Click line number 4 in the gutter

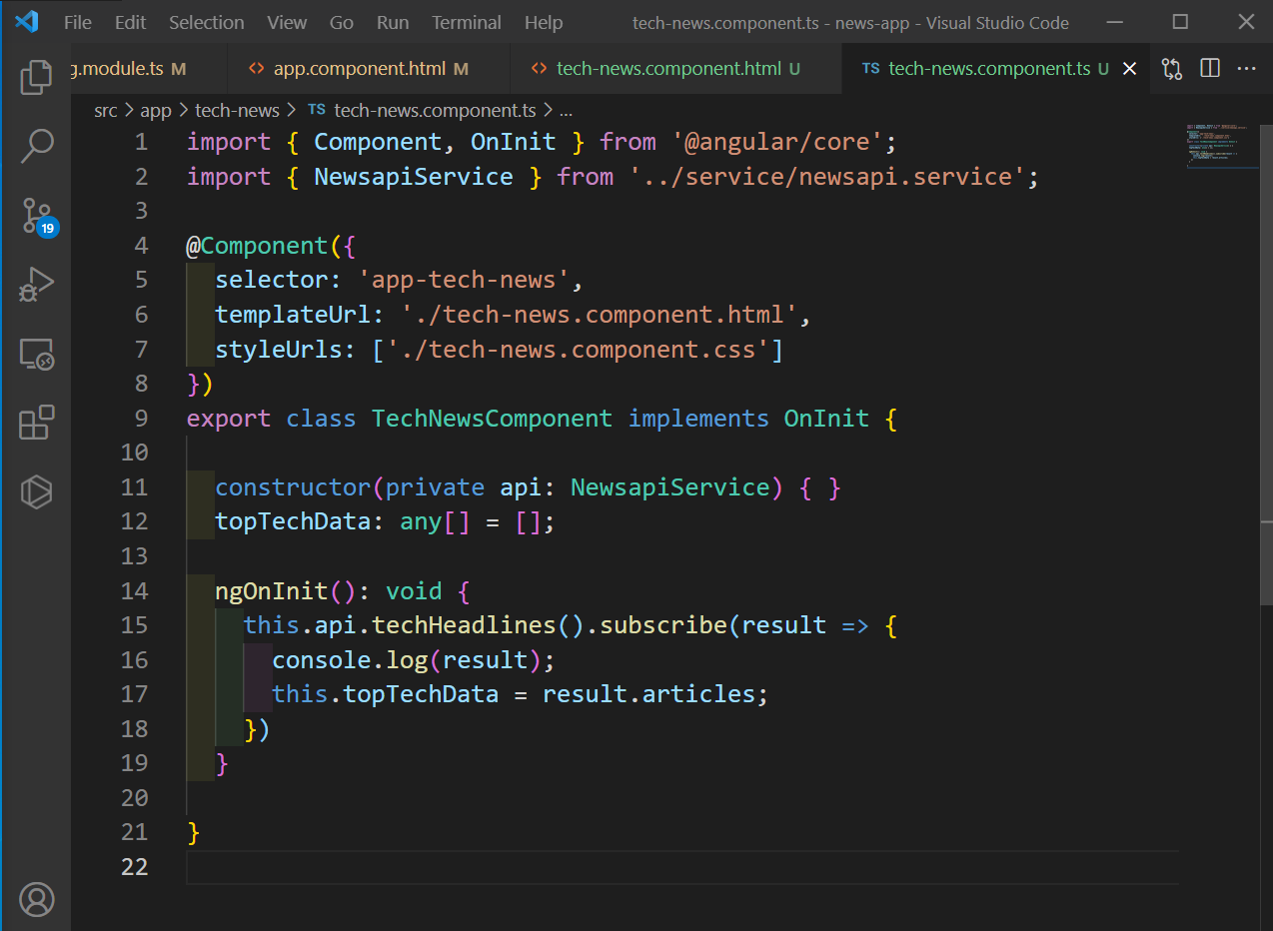point(141,246)
